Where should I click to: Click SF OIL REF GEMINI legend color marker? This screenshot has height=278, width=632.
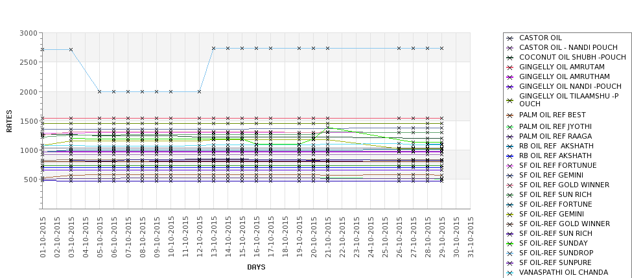(x=510, y=175)
